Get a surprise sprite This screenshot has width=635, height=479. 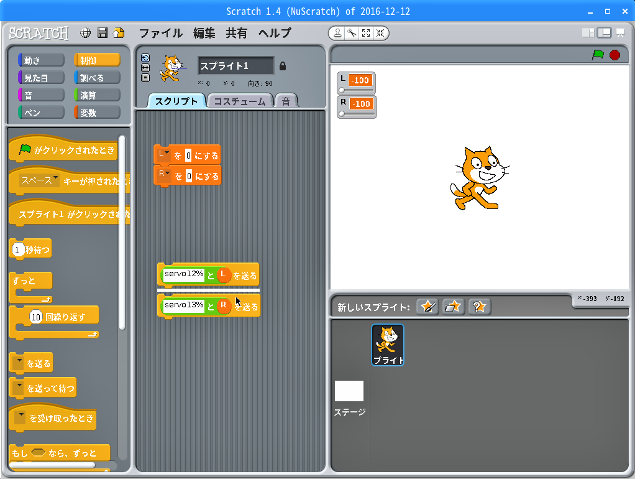point(480,307)
